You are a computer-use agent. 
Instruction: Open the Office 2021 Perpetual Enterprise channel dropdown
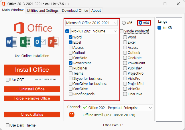[x=117, y=108]
